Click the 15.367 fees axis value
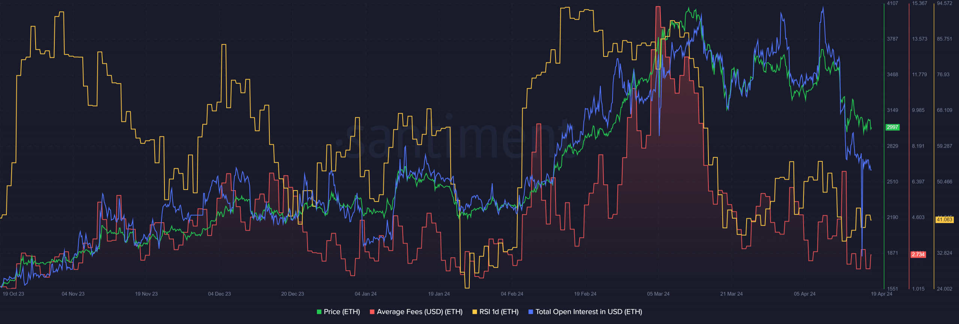 (920, 3)
